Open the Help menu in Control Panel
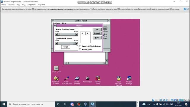 tap(64, 23)
